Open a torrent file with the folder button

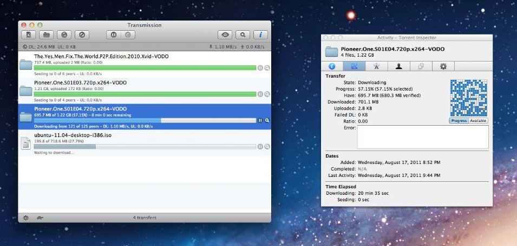click(46, 35)
